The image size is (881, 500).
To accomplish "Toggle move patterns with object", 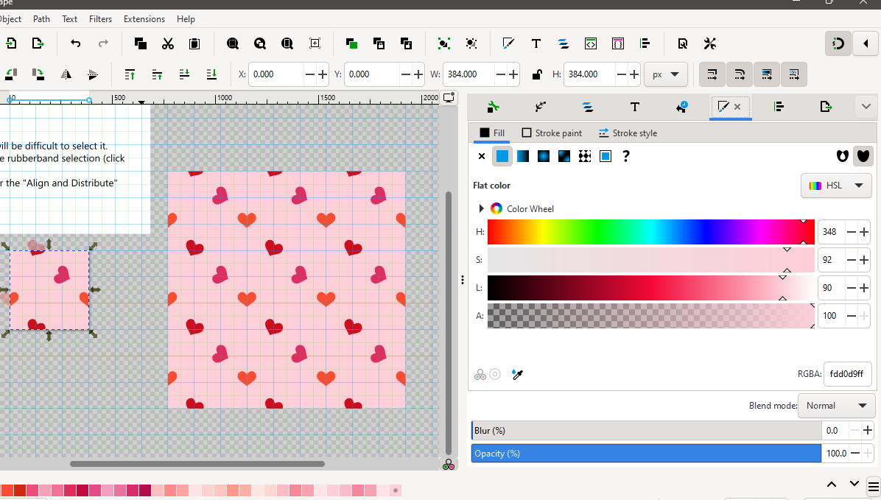I will pos(794,74).
